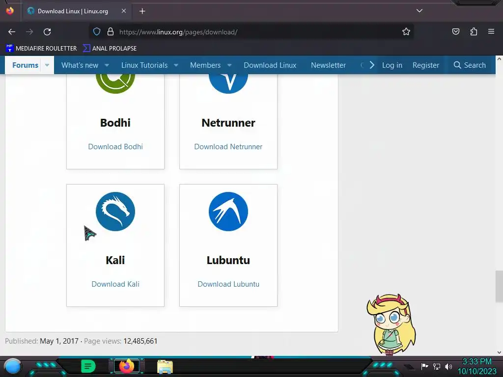Follow the Download Bodhi link
Image resolution: width=503 pixels, height=377 pixels.
(x=115, y=146)
